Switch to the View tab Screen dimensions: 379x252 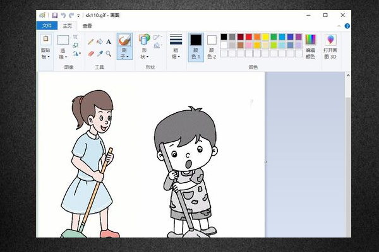[87, 26]
